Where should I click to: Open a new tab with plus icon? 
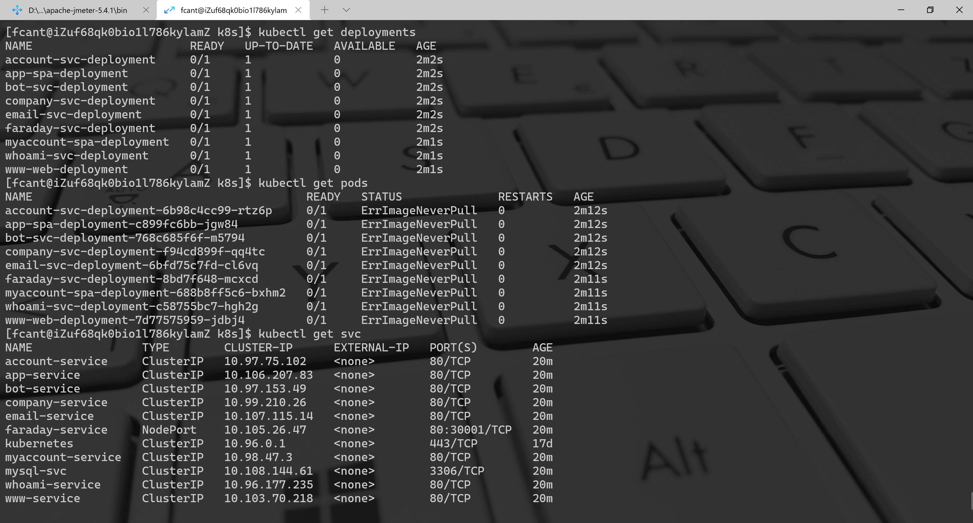324,10
